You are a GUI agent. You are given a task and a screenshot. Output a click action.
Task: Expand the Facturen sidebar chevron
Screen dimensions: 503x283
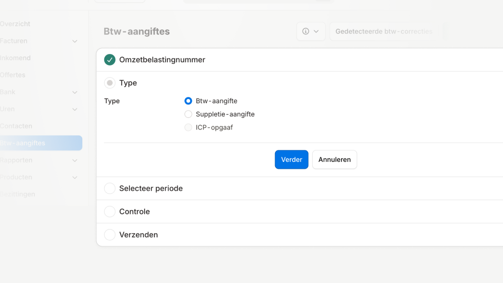75,41
